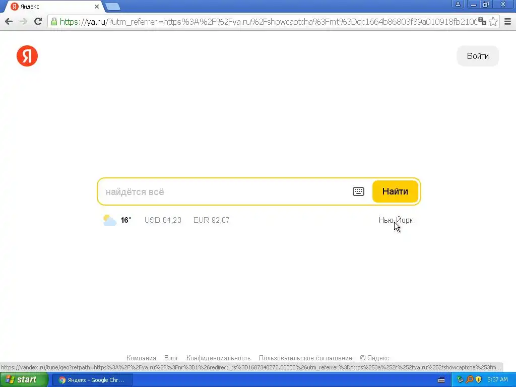Click the Войти login button
Viewport: 516px width, 387px height.
point(478,56)
